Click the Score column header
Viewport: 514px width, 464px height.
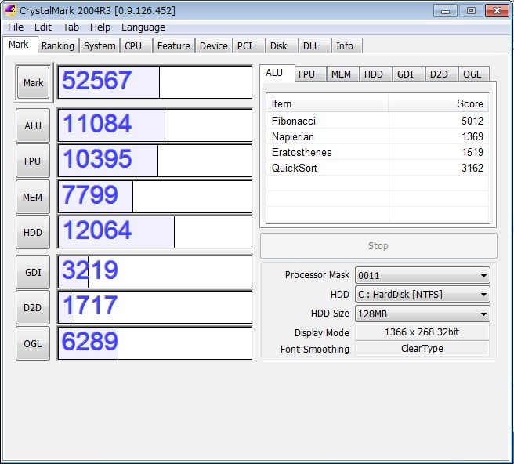[439, 103]
